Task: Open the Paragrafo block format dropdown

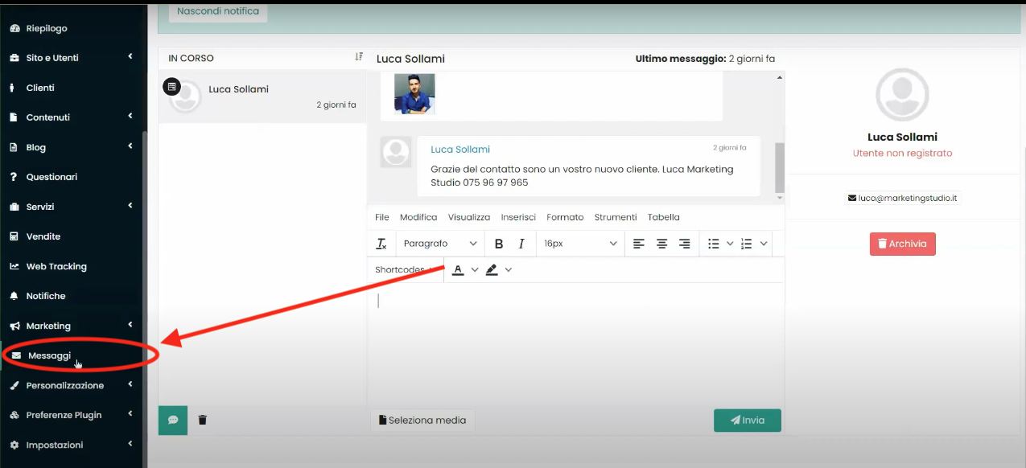Action: pyautogui.click(x=440, y=244)
